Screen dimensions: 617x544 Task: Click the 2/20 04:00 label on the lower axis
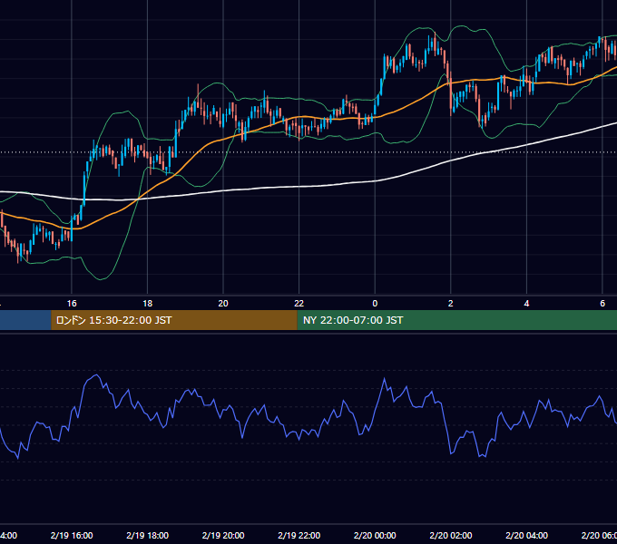pos(526,535)
